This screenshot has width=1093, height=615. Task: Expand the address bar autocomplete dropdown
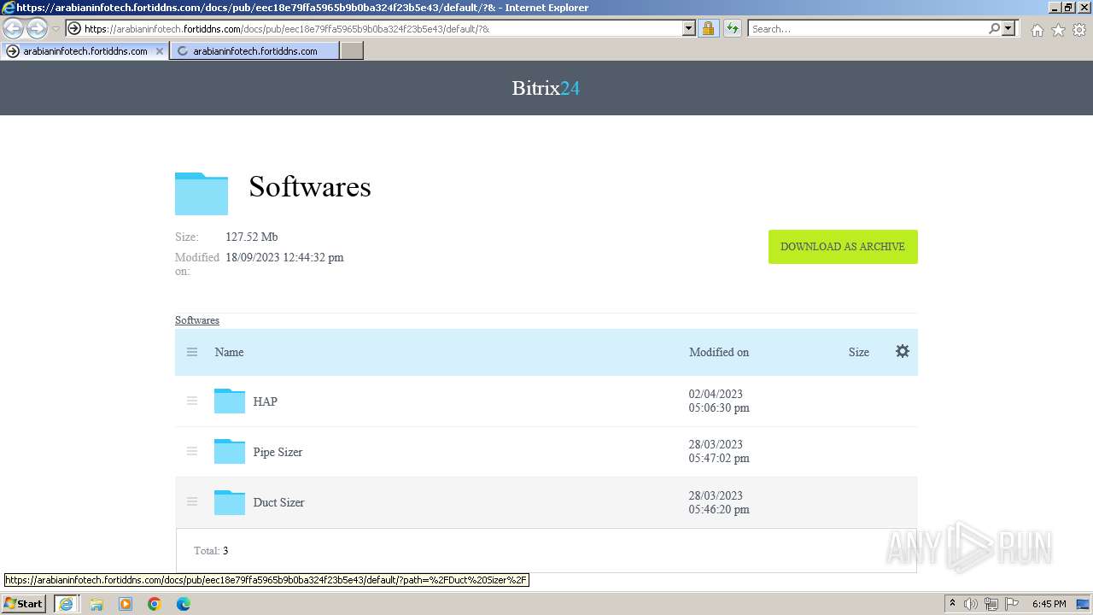(x=689, y=28)
